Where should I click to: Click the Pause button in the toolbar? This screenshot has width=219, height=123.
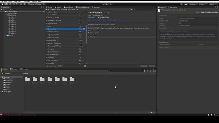click(107, 4)
